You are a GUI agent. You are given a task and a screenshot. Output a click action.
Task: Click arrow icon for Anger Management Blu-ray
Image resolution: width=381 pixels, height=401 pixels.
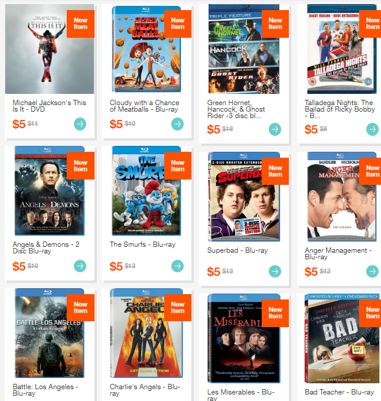click(x=372, y=271)
